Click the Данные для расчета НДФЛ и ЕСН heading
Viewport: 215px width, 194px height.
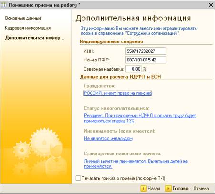[121, 77]
